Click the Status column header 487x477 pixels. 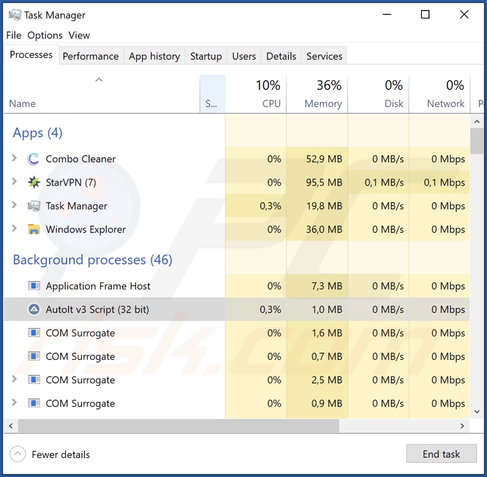pyautogui.click(x=213, y=94)
